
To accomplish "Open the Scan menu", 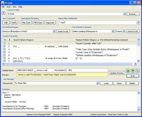I will (9, 7).
